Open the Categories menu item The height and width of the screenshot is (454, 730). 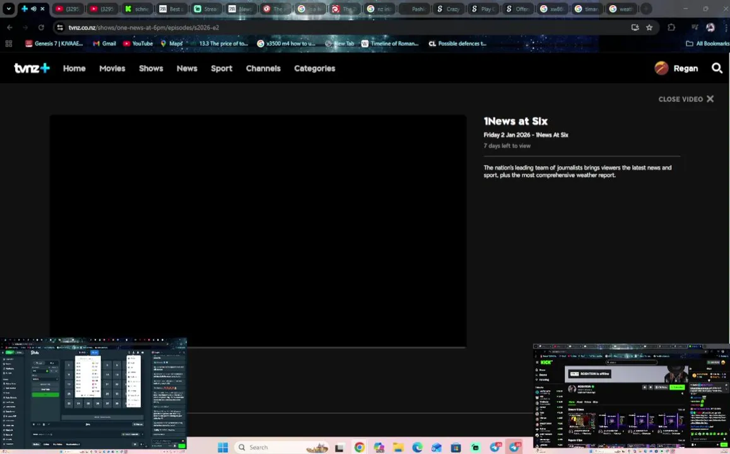[x=314, y=68]
